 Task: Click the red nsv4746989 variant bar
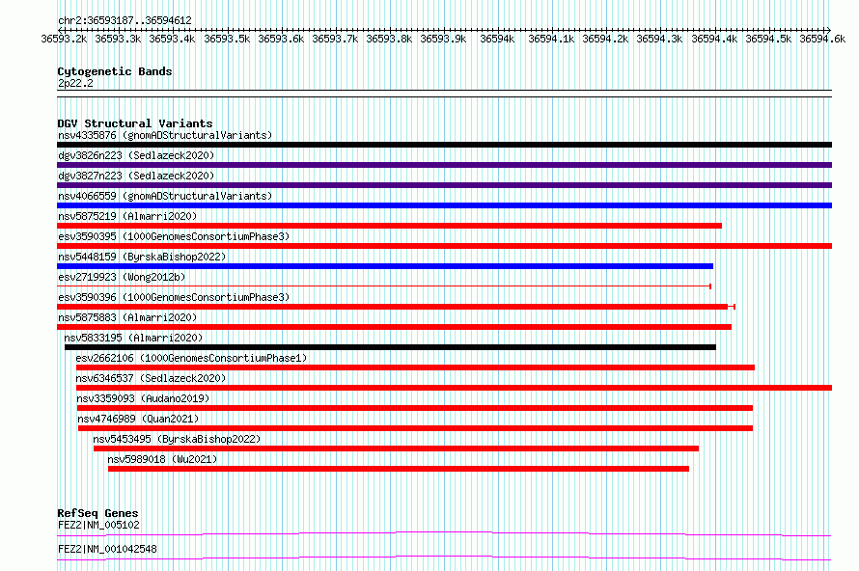pyautogui.click(x=415, y=428)
